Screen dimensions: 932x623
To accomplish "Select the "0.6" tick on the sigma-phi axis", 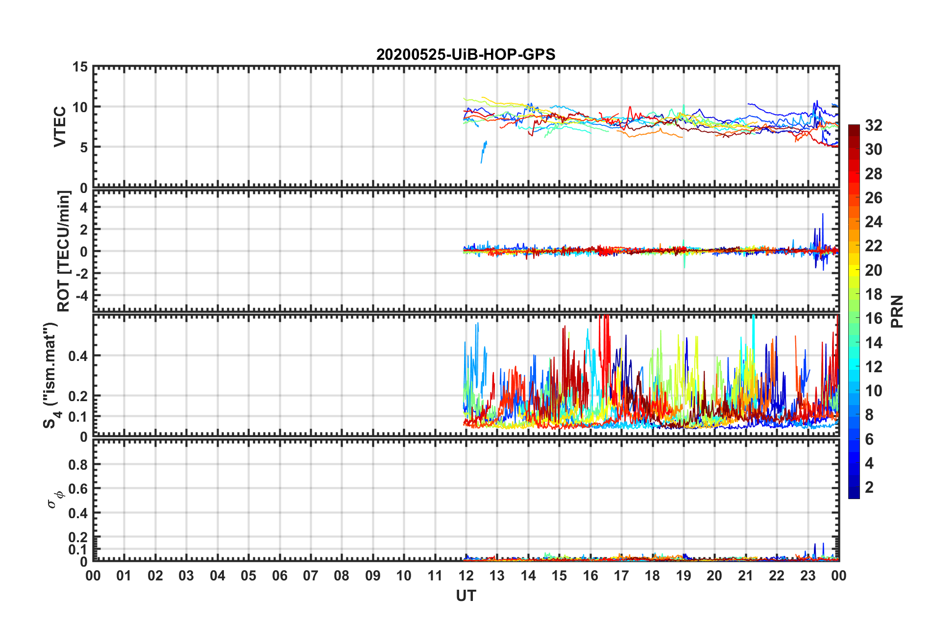I will [78, 489].
